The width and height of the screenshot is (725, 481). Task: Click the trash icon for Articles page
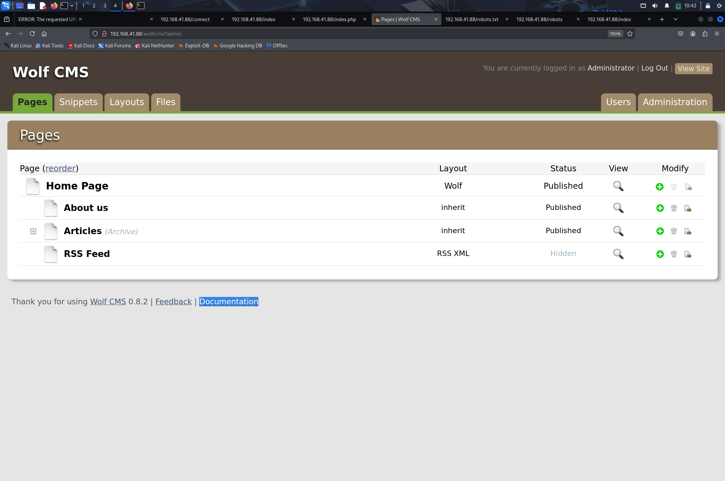tap(674, 231)
